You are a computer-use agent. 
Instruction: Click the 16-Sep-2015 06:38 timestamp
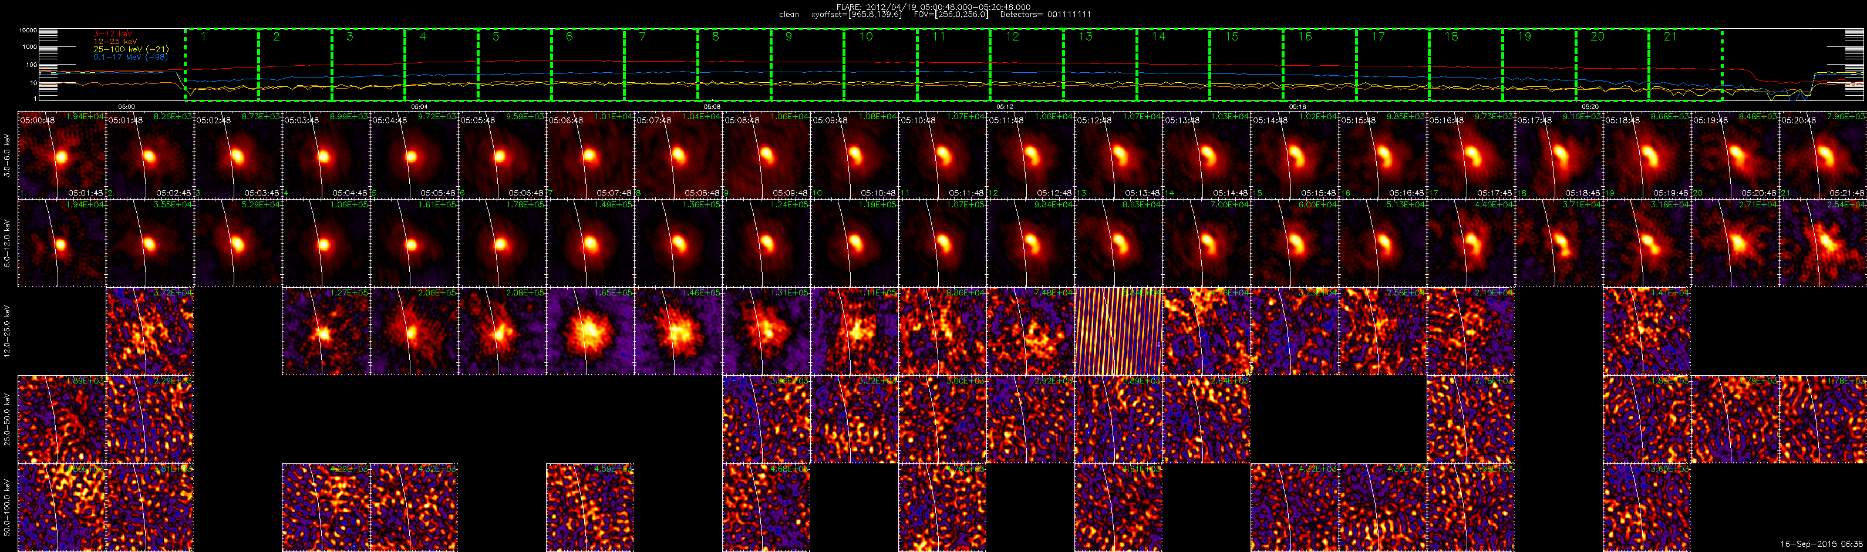click(1821, 543)
